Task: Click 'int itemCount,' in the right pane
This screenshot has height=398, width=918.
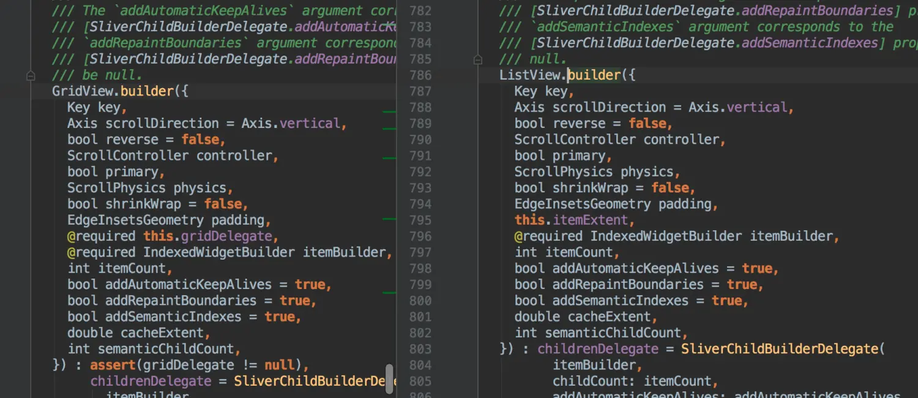Action: pos(567,252)
